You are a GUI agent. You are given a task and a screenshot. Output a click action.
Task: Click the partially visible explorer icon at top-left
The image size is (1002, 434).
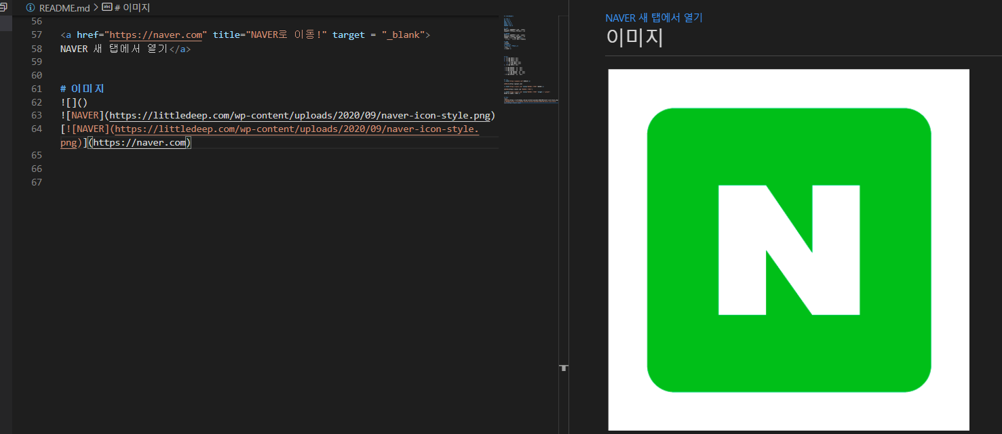point(3,7)
